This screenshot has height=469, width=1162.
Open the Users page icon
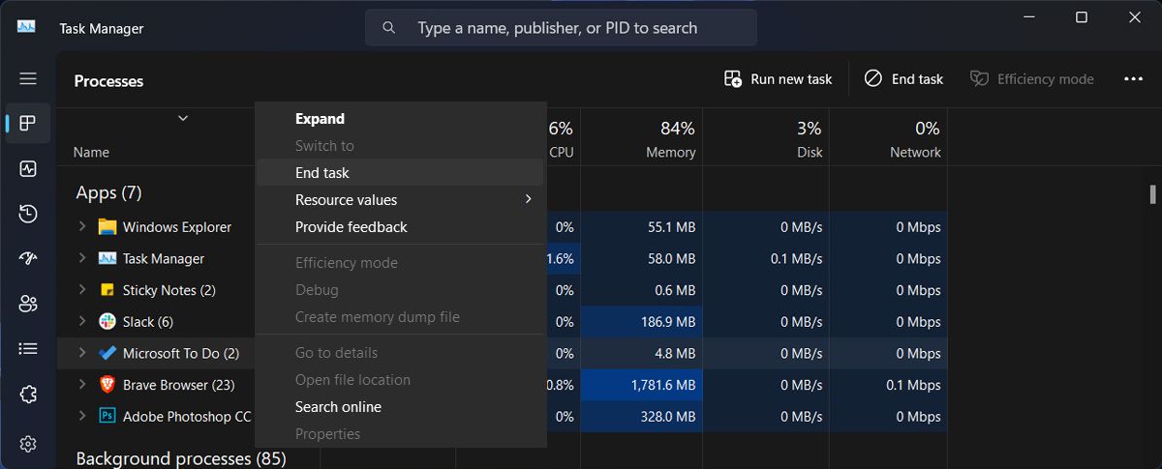(x=28, y=304)
